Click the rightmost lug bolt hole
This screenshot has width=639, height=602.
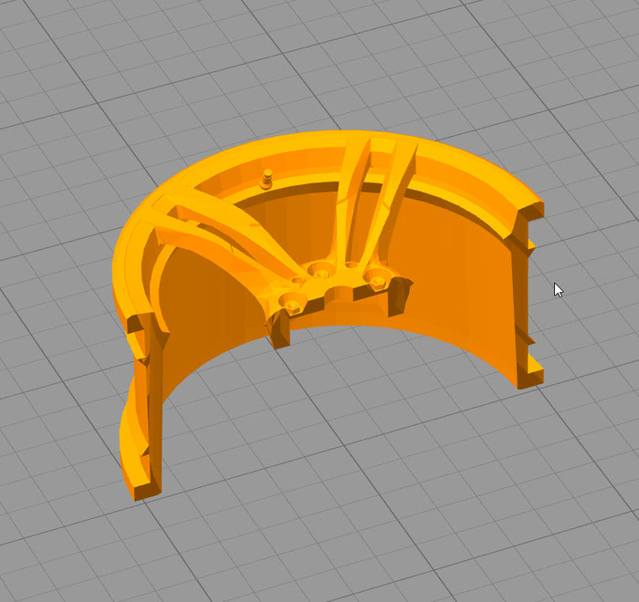click(374, 275)
